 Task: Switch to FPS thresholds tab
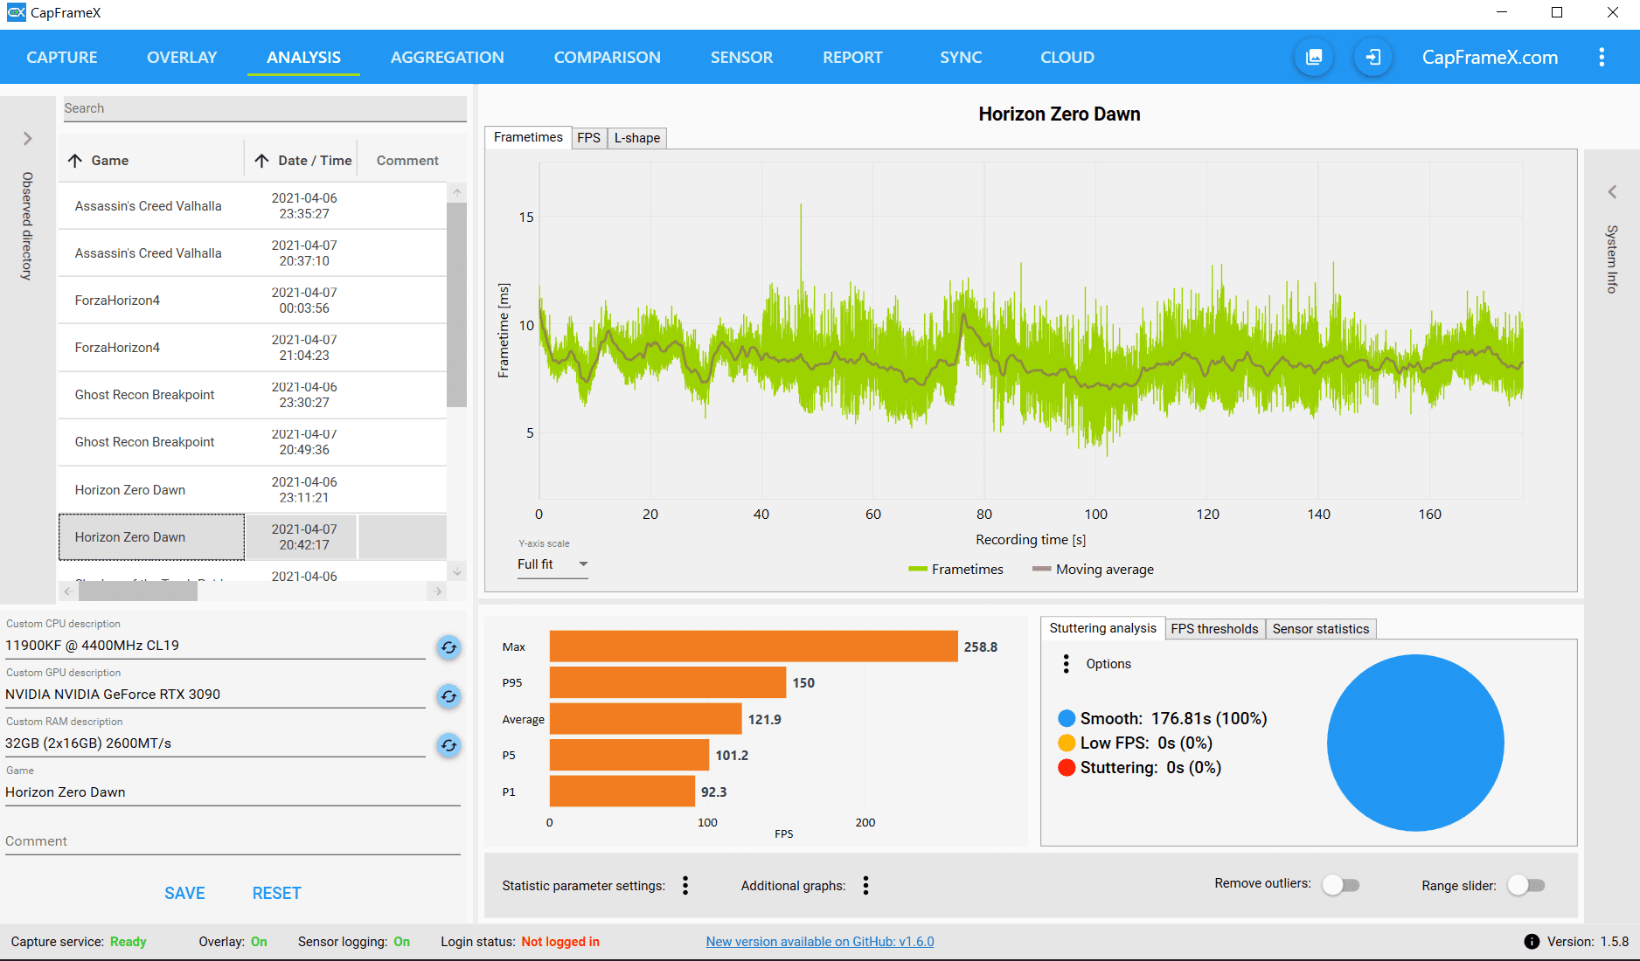pyautogui.click(x=1214, y=629)
